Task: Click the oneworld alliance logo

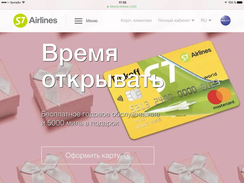Action: (x=226, y=21)
